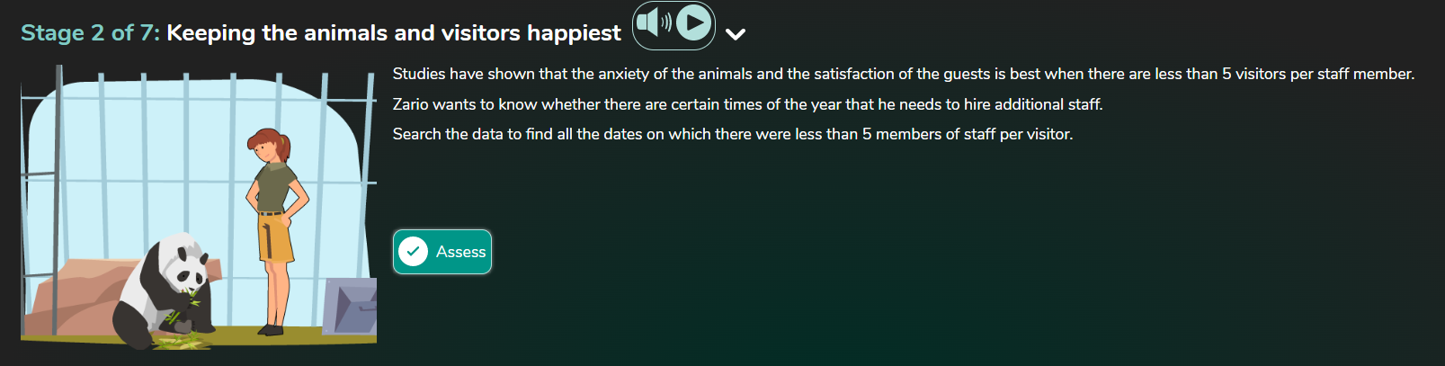Image resolution: width=1445 pixels, height=366 pixels.
Task: Click the "Studies have shown" paragraph
Action: click(903, 74)
